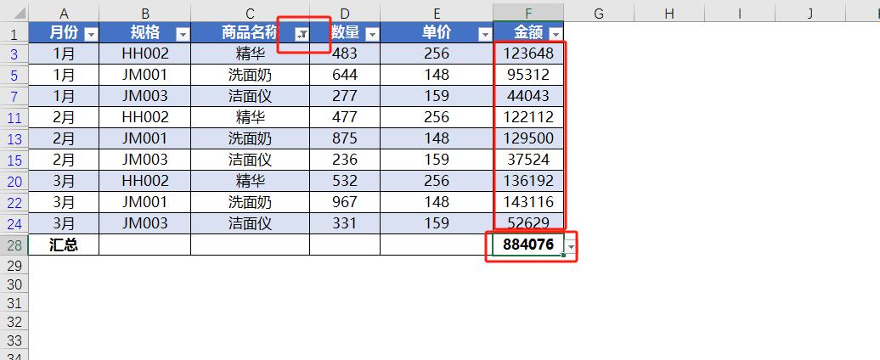880x360 pixels.
Task: Click the quantity cell 875
Action: 345,138
